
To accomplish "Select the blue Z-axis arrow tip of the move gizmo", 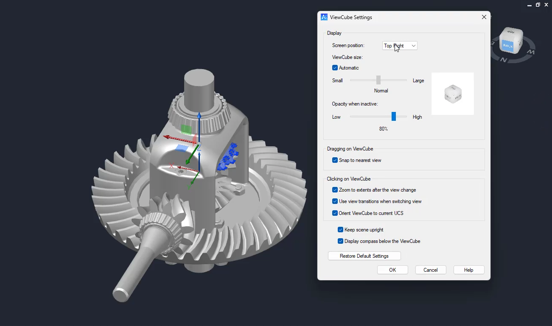I will [x=199, y=116].
